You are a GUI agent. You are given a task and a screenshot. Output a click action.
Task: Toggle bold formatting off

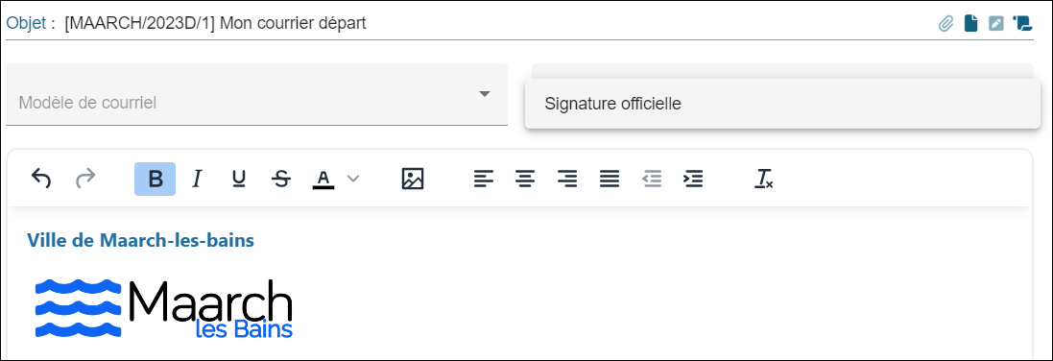(156, 179)
